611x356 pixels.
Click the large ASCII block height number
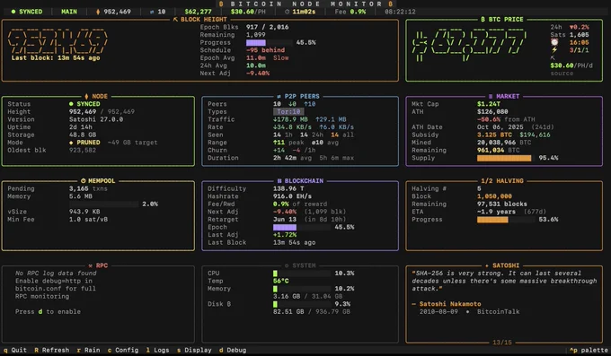58,41
